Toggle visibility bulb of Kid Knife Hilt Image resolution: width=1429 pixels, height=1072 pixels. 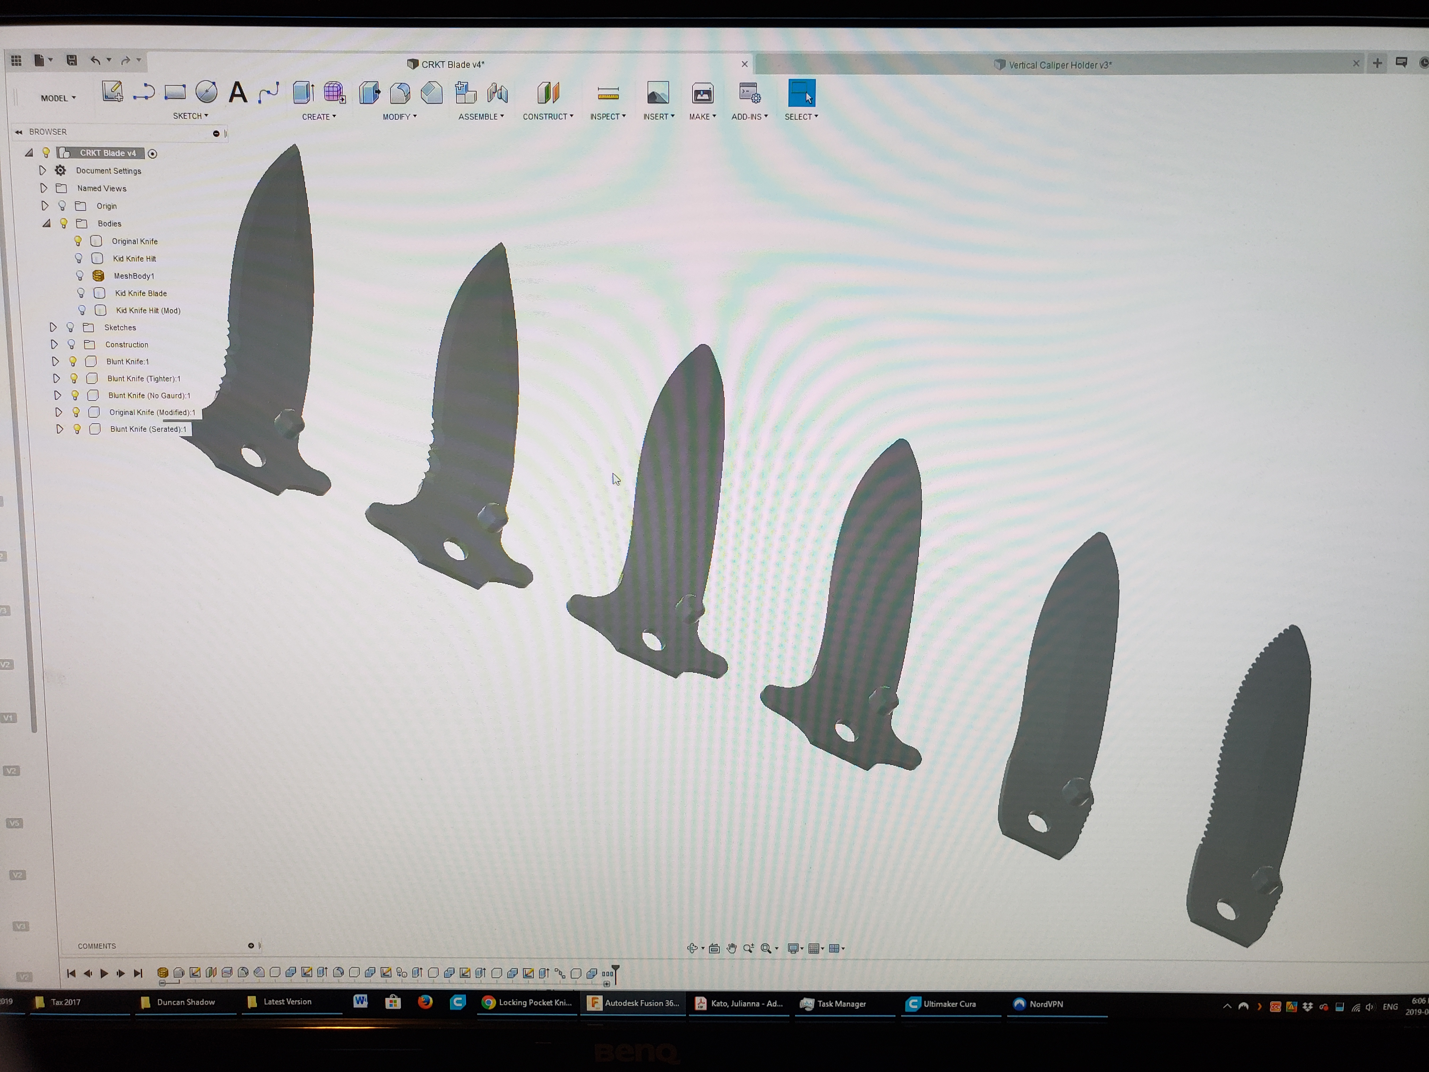79,258
